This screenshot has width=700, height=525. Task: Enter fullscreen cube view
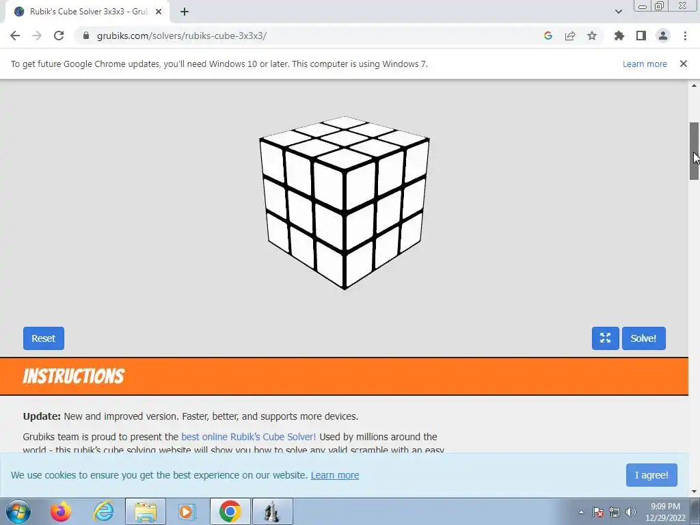(606, 338)
